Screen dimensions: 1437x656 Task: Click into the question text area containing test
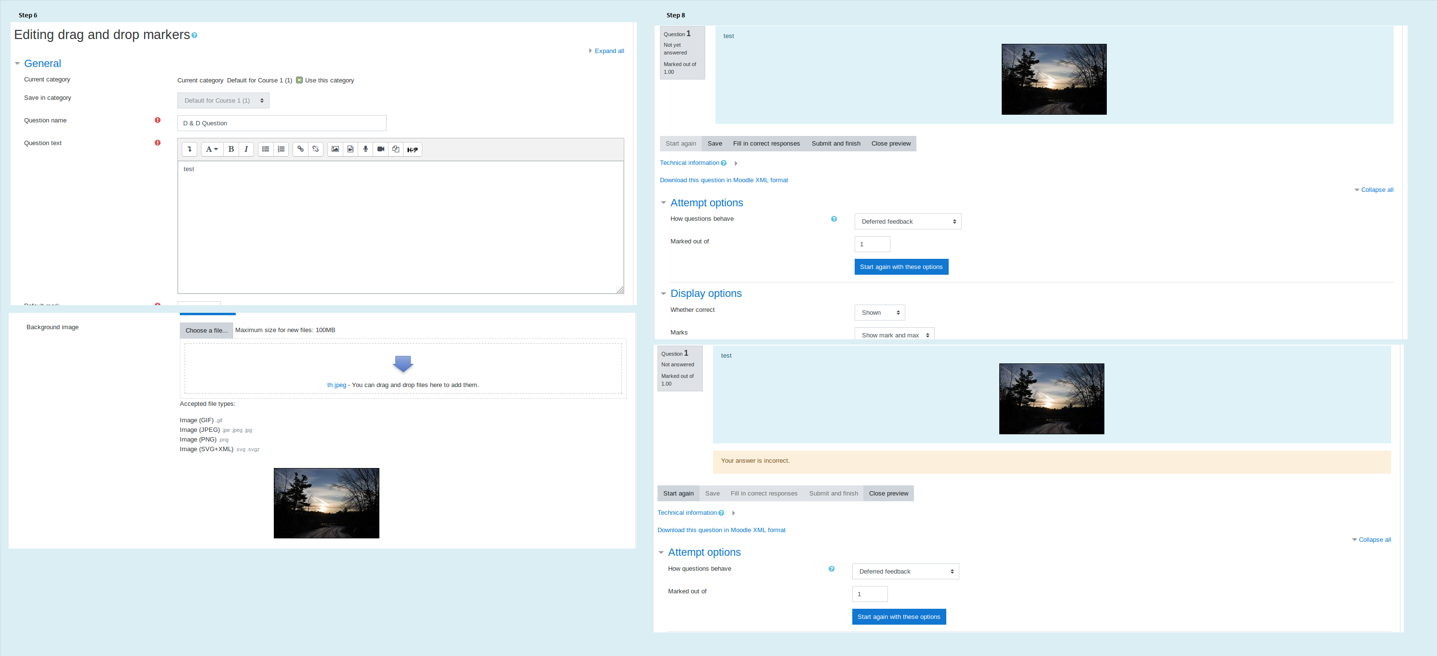click(x=401, y=227)
